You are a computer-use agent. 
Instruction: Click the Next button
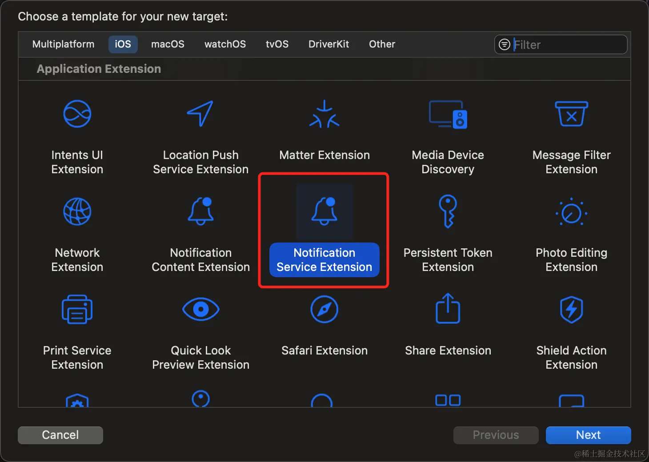589,435
